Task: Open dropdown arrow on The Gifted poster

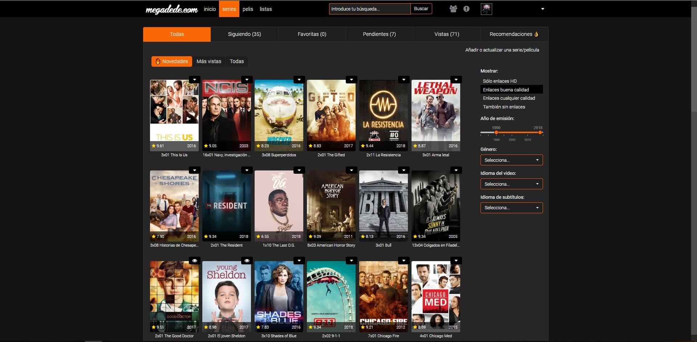Action: 352,80
